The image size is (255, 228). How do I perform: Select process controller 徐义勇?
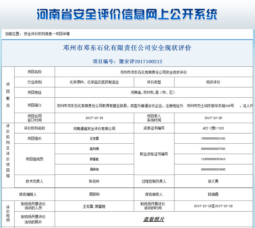pos(213,181)
